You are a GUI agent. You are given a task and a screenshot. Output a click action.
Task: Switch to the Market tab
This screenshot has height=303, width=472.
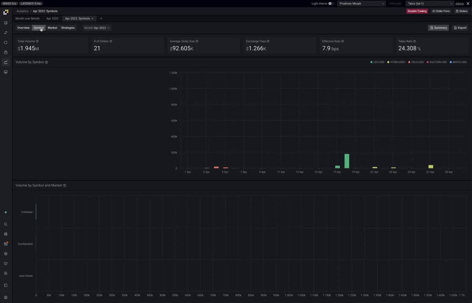click(52, 28)
